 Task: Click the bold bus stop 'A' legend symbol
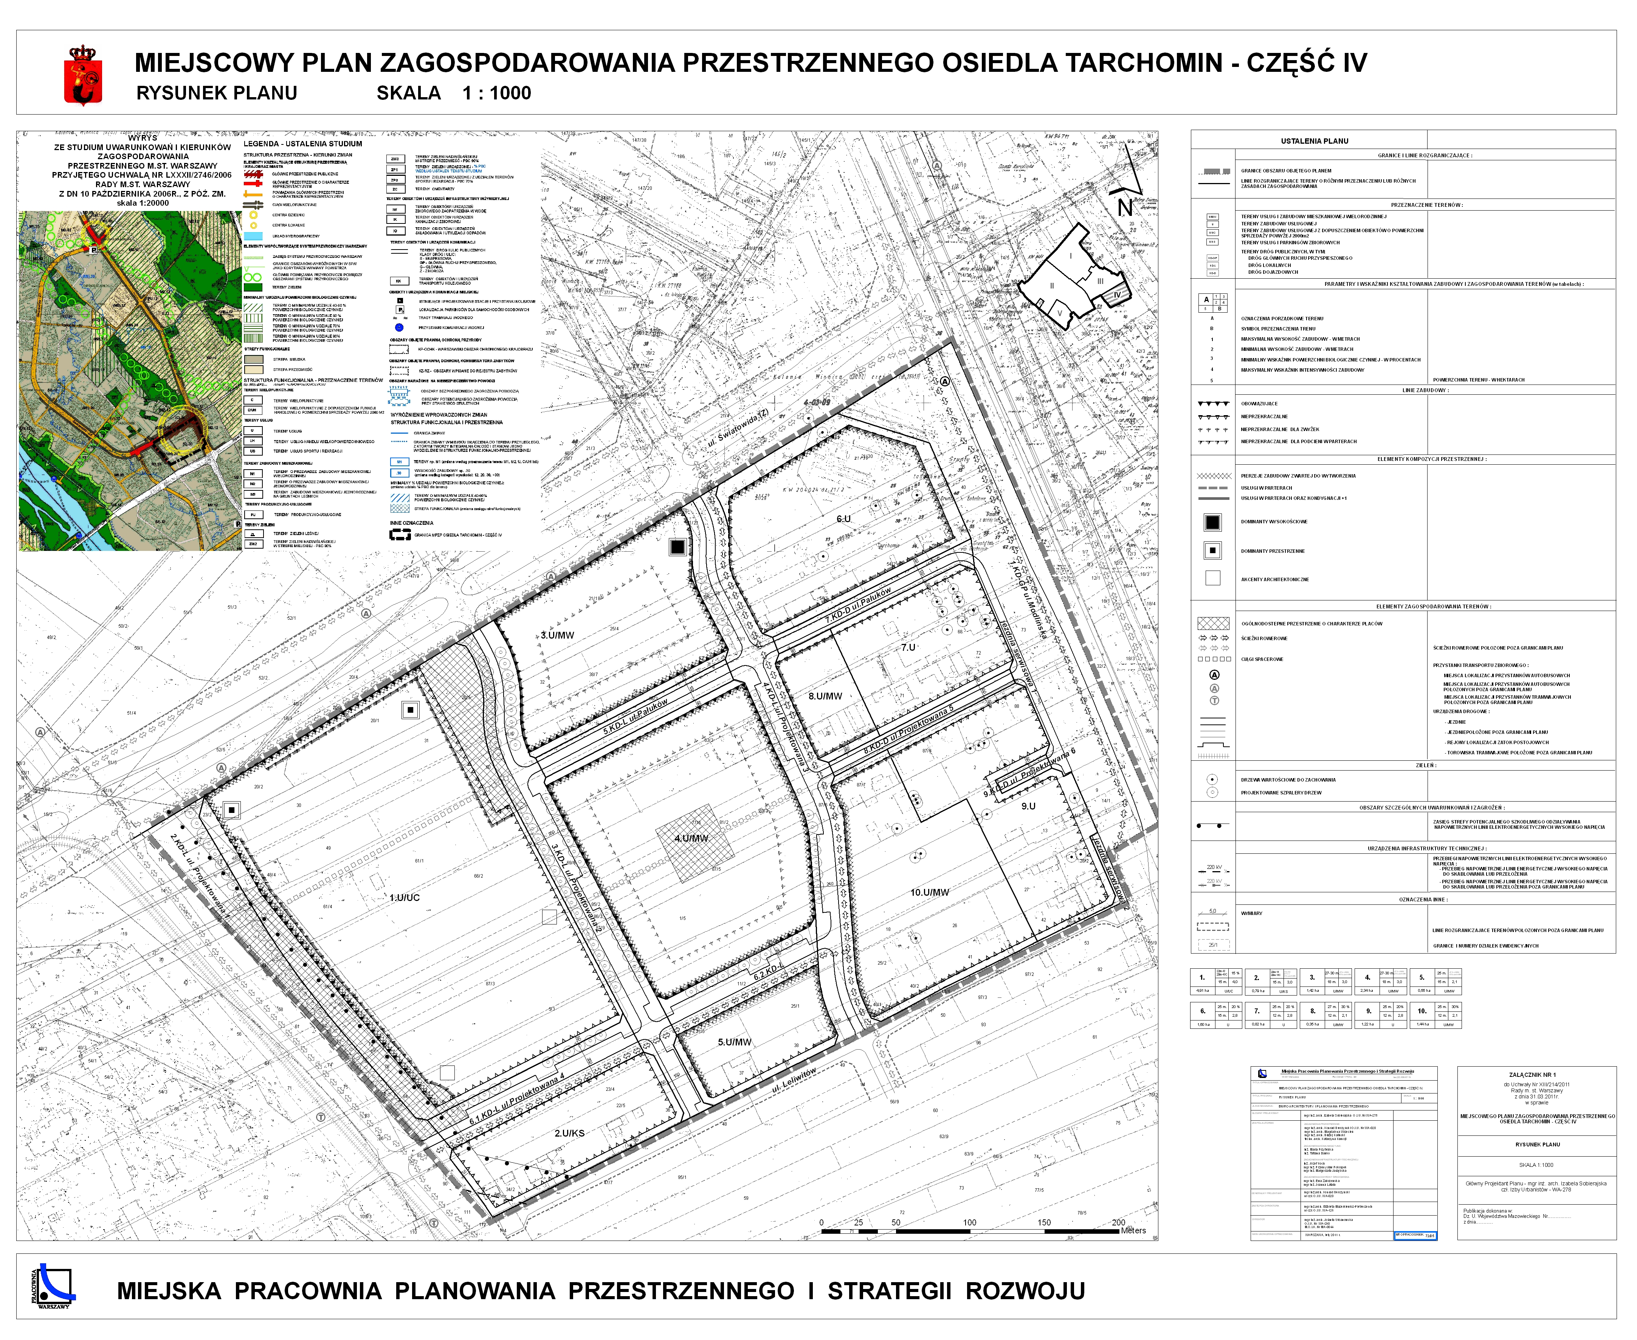click(1214, 675)
